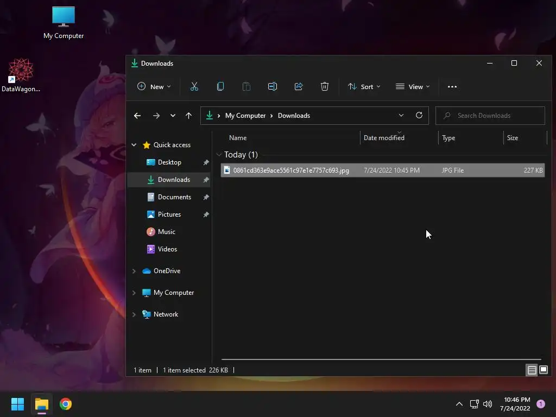Show hidden system tray icons
Screen dimensions: 556x417
point(459,404)
